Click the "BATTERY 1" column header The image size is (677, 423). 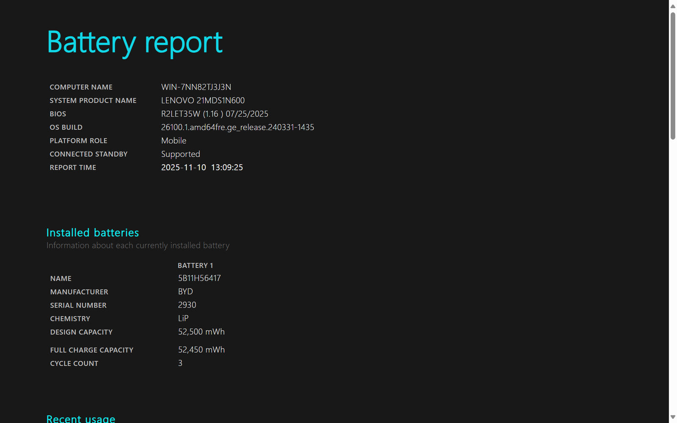(x=195, y=266)
